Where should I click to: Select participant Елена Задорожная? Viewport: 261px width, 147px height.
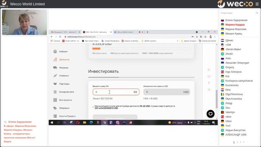pyautogui.click(x=236, y=20)
